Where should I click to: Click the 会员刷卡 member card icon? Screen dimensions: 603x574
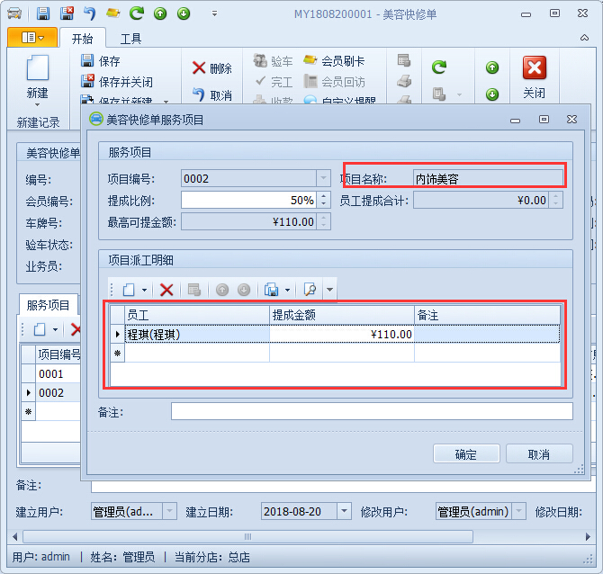[310, 61]
